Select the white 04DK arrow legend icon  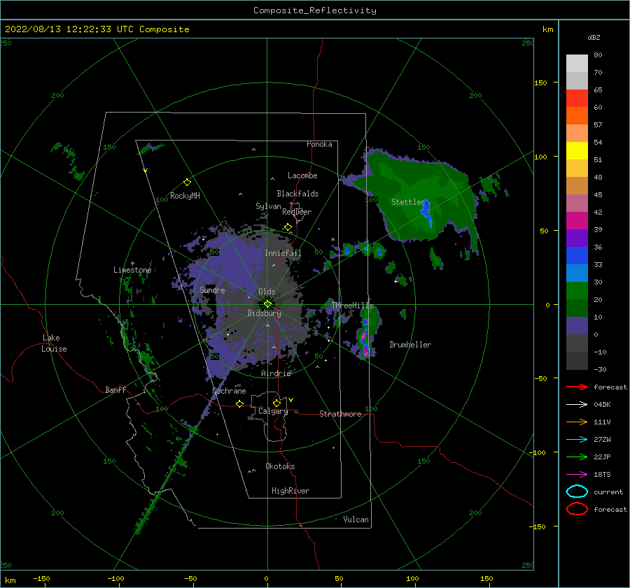[x=577, y=404]
